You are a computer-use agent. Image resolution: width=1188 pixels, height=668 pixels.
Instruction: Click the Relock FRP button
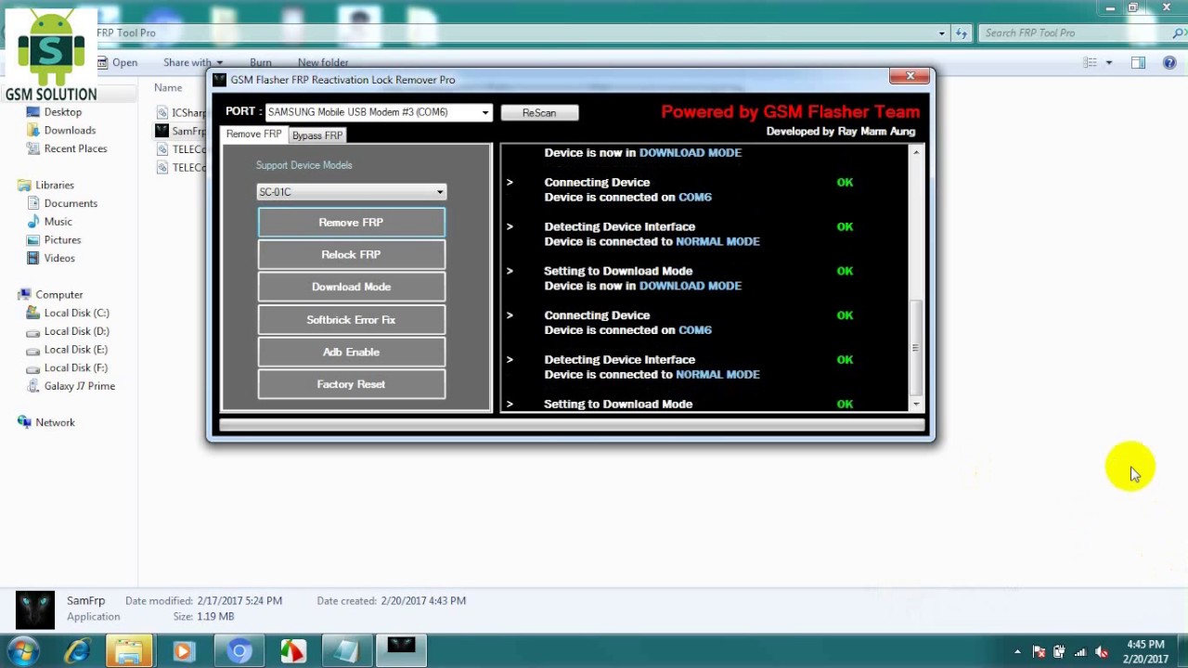351,254
